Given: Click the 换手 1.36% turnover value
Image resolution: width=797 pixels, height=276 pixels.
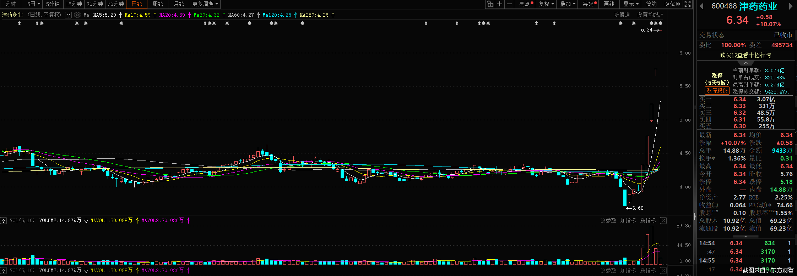Looking at the screenshot, I should point(737,158).
